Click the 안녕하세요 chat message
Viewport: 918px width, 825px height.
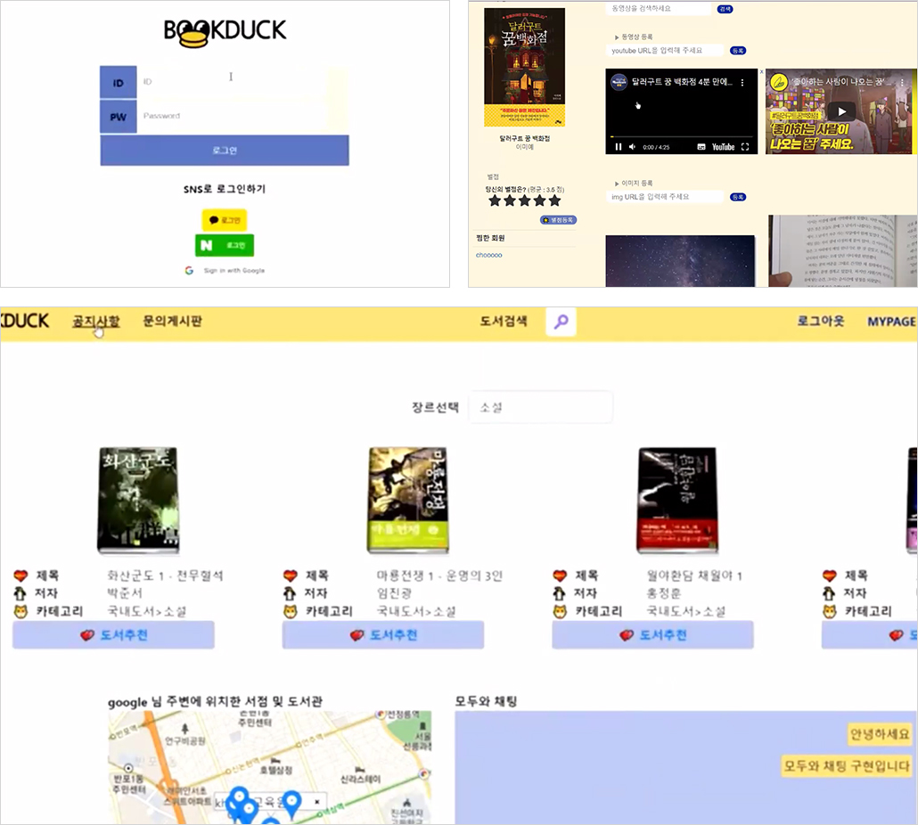pos(880,734)
